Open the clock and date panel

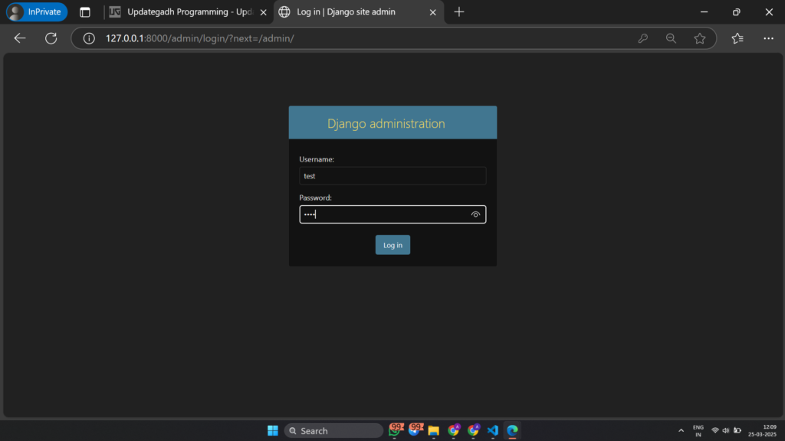click(x=763, y=430)
